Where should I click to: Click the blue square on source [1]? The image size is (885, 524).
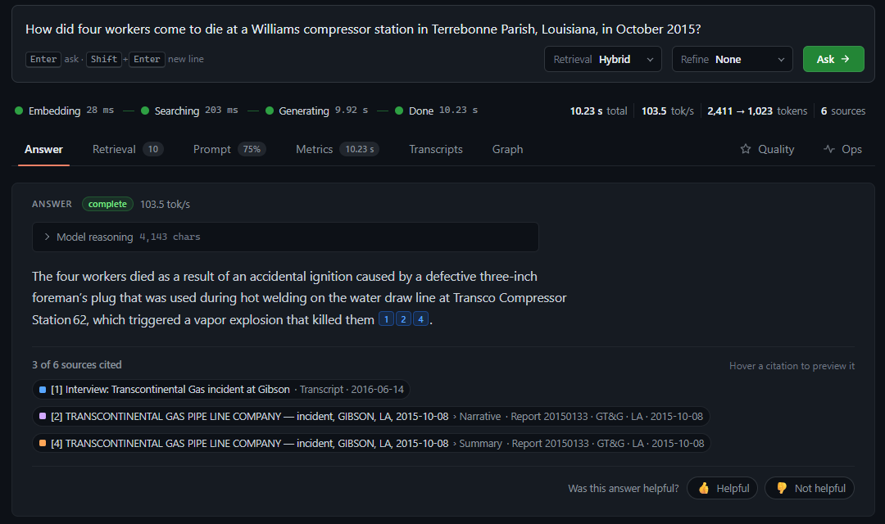click(43, 389)
